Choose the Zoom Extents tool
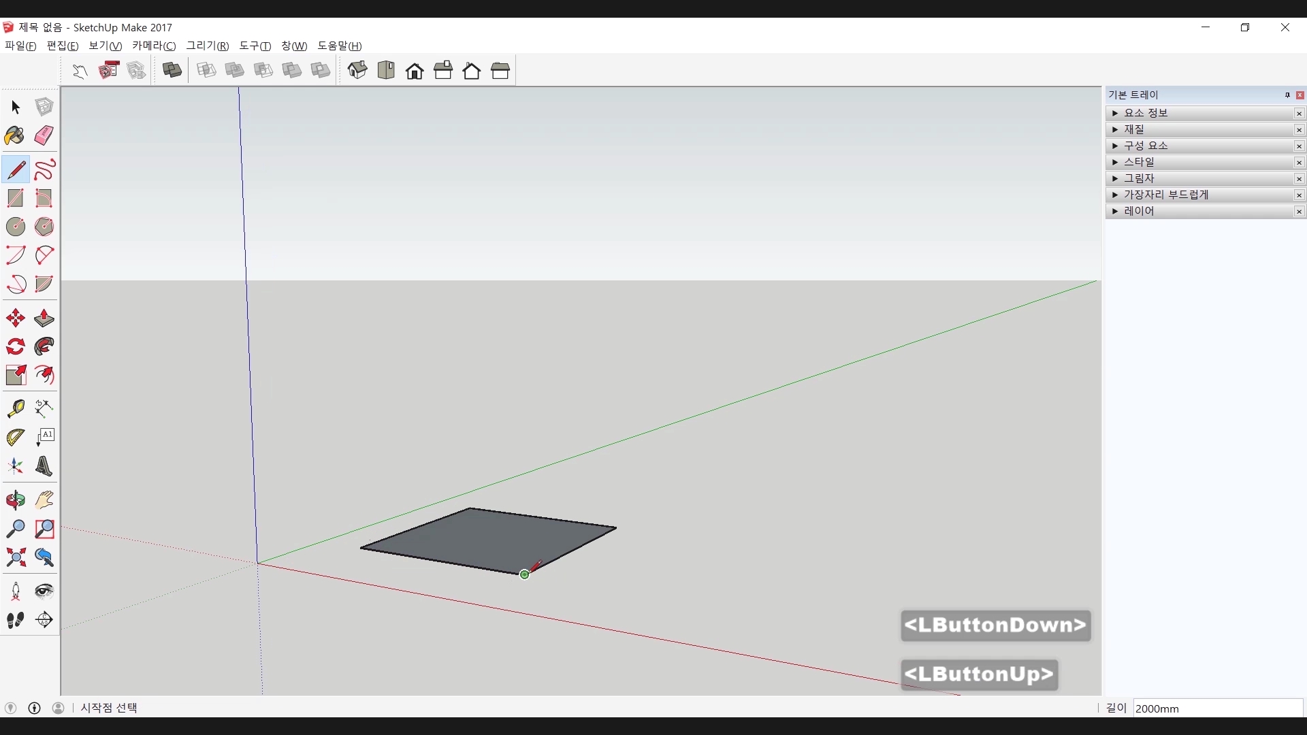Image resolution: width=1307 pixels, height=735 pixels. point(15,558)
